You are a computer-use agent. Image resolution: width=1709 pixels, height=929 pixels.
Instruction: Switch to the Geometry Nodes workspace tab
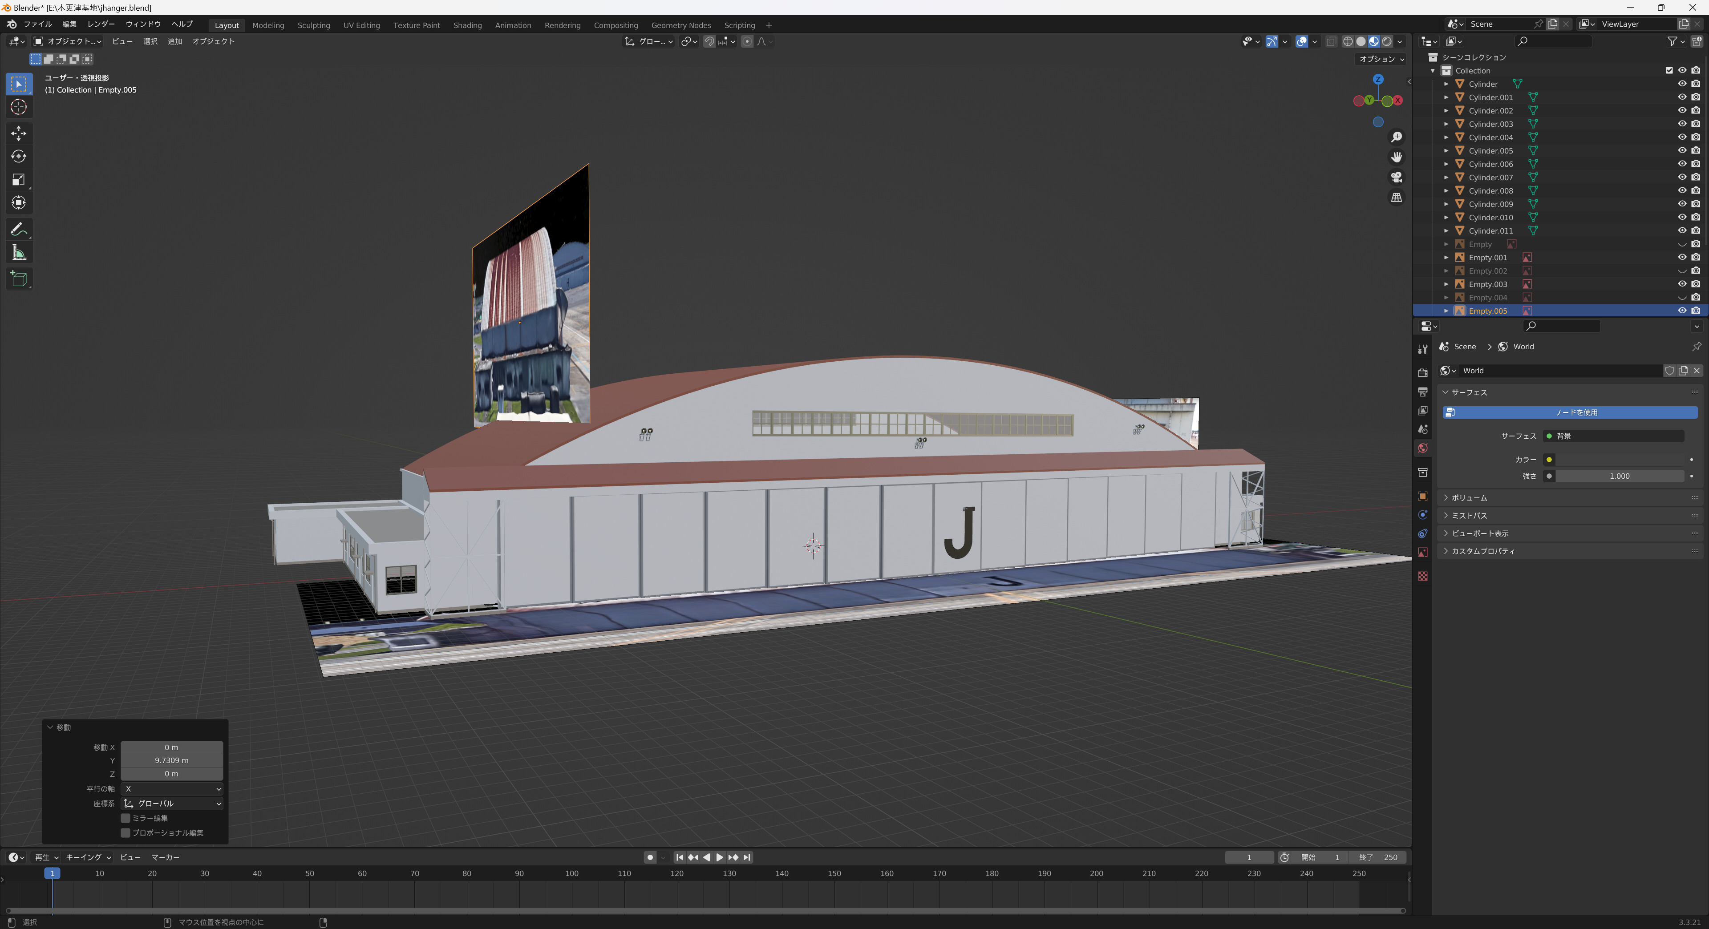click(680, 25)
